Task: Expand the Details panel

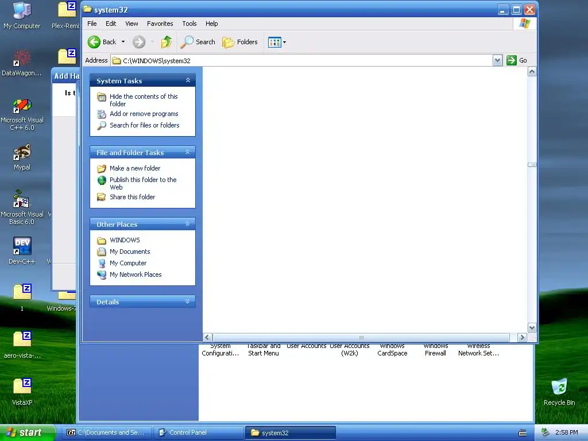Action: [188, 301]
